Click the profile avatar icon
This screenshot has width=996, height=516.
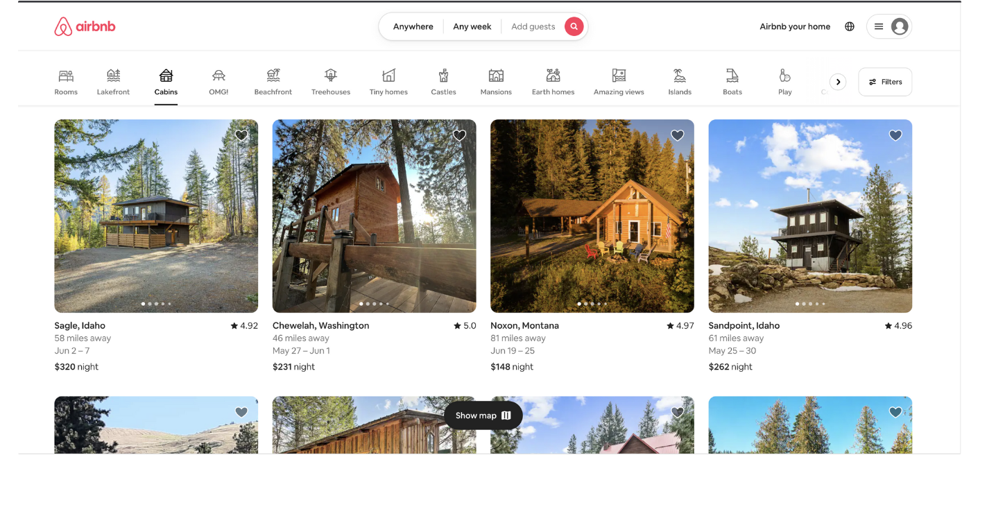900,26
